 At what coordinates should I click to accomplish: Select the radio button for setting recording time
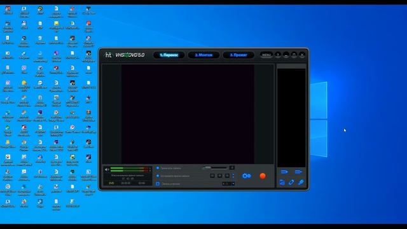[x=158, y=176]
